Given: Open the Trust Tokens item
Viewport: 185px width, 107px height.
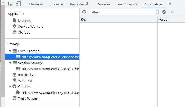Looking at the screenshot, I should (25, 98).
